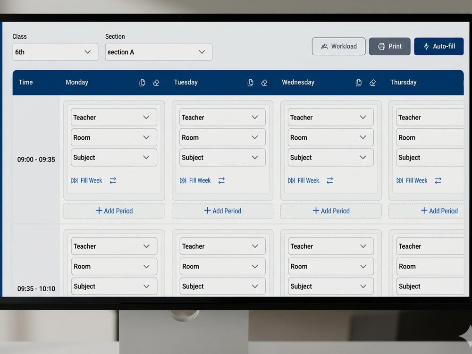Open the Workload view

point(338,46)
